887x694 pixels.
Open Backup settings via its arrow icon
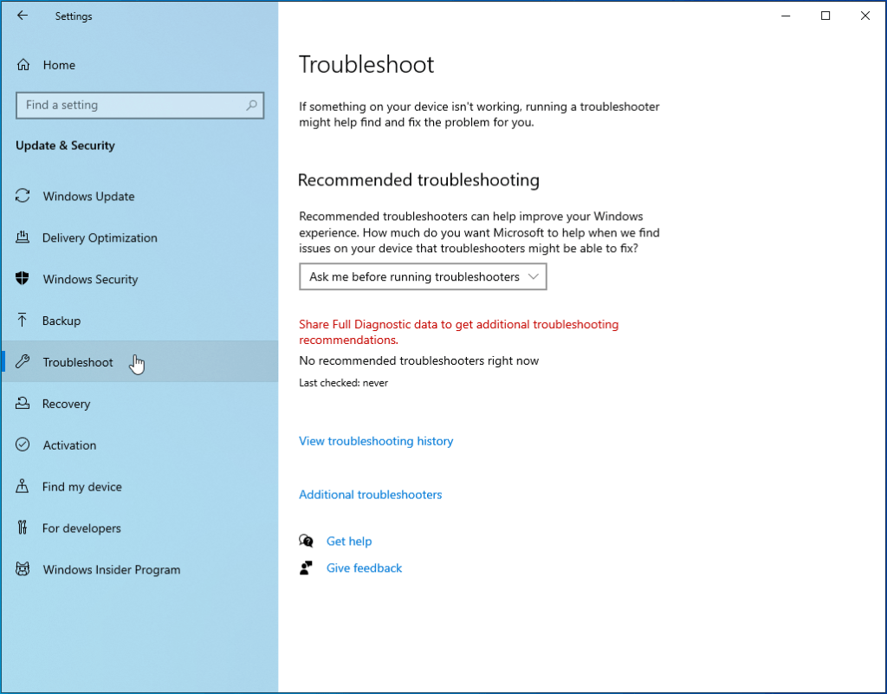pos(22,321)
